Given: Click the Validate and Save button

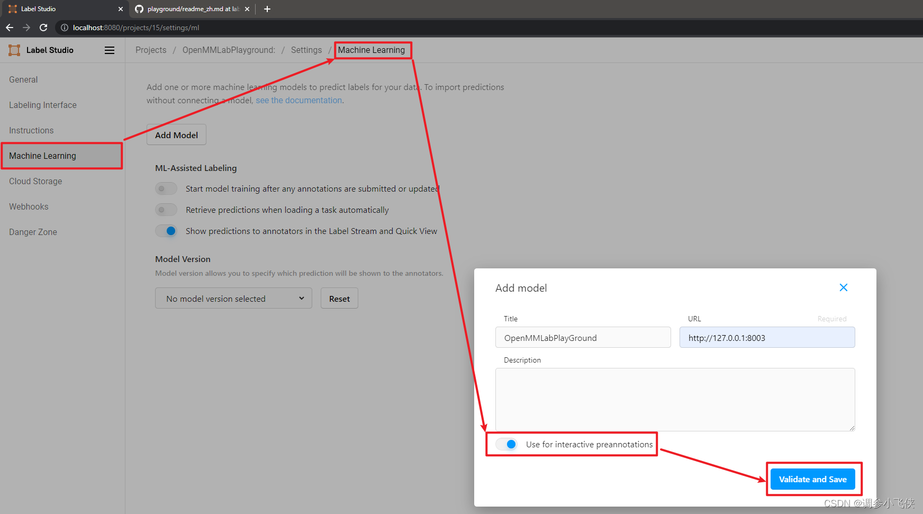Looking at the screenshot, I should click(812, 479).
